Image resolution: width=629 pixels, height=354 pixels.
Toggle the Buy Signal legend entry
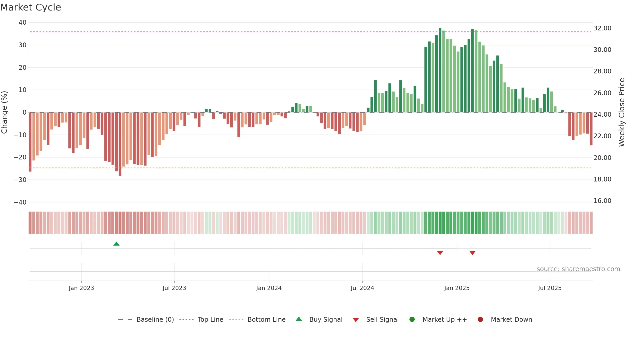pos(319,319)
